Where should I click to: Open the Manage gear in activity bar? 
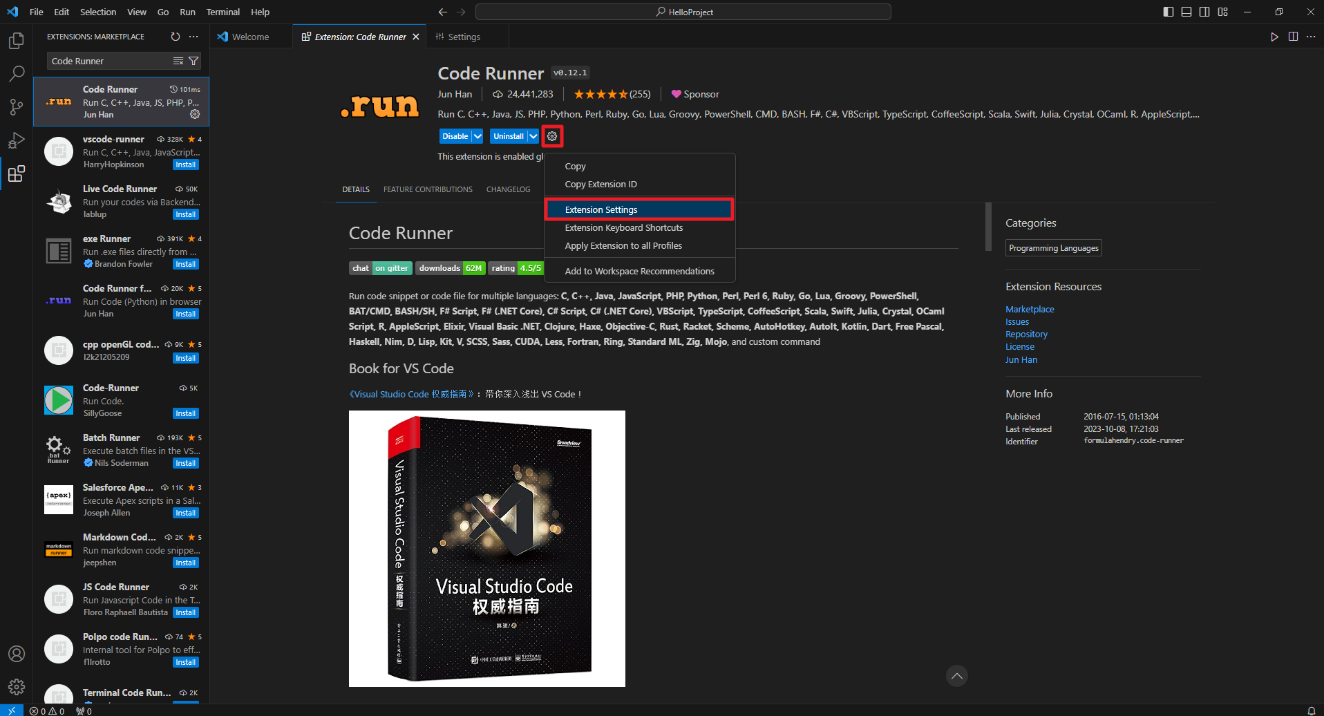click(x=17, y=687)
